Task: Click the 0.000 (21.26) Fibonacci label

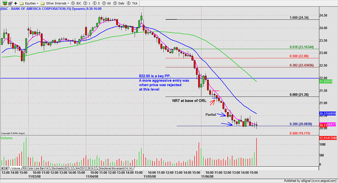Action: point(299,95)
